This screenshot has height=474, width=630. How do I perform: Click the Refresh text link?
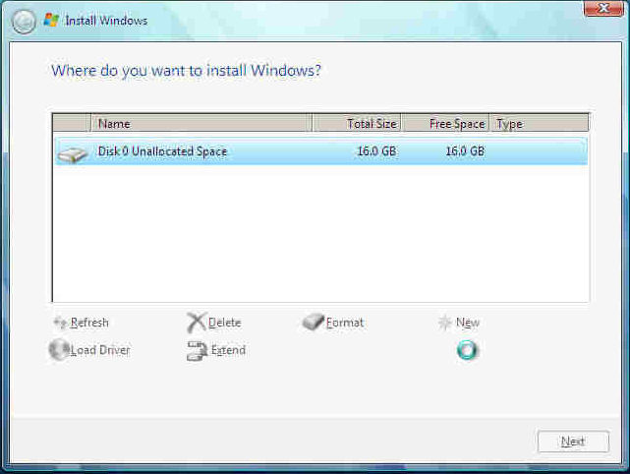(x=89, y=323)
